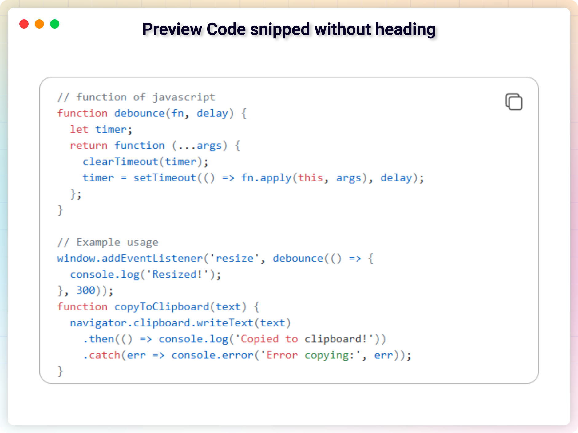
Task: Click the orange window dot
Action: (x=39, y=24)
